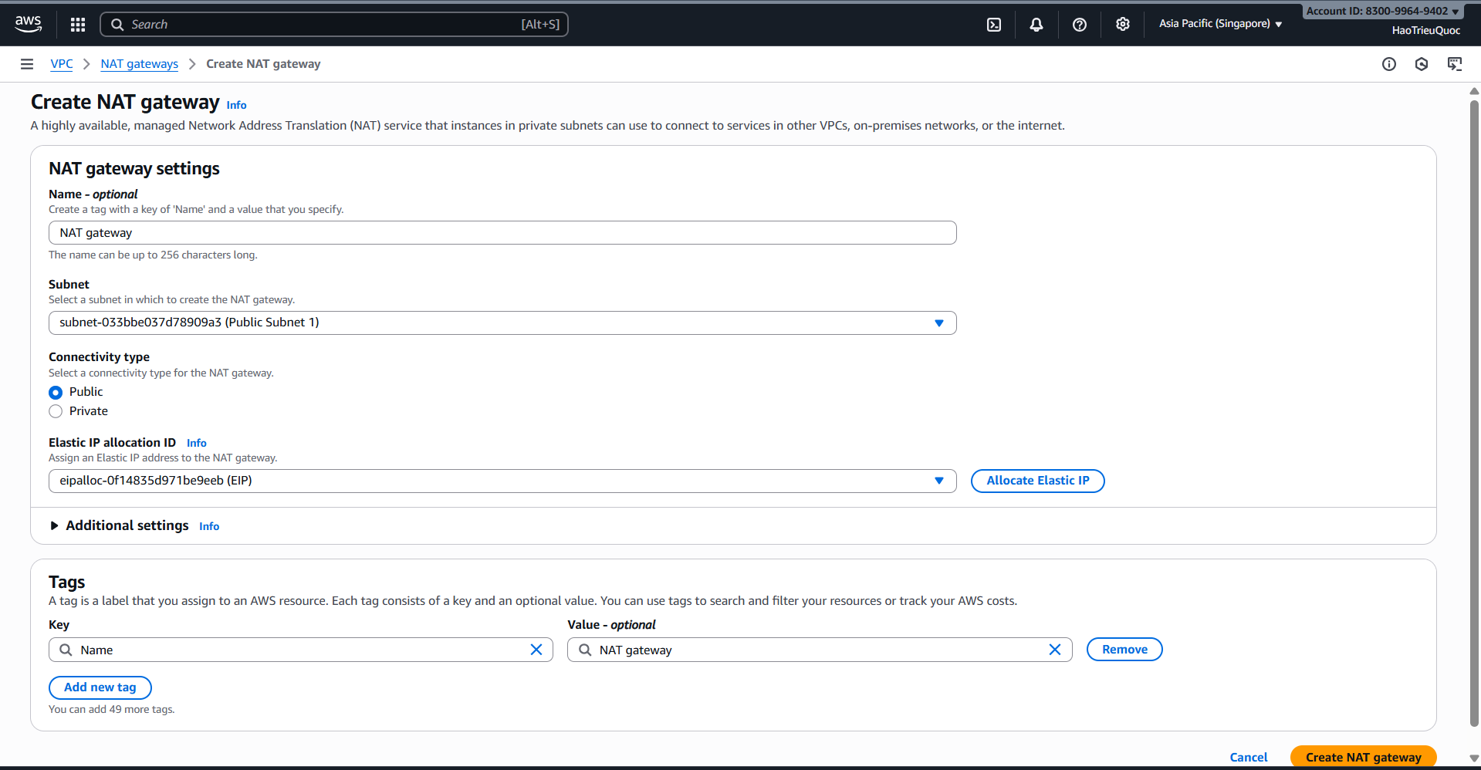Clear the tag Key field with X
This screenshot has width=1481, height=770.
pos(536,650)
